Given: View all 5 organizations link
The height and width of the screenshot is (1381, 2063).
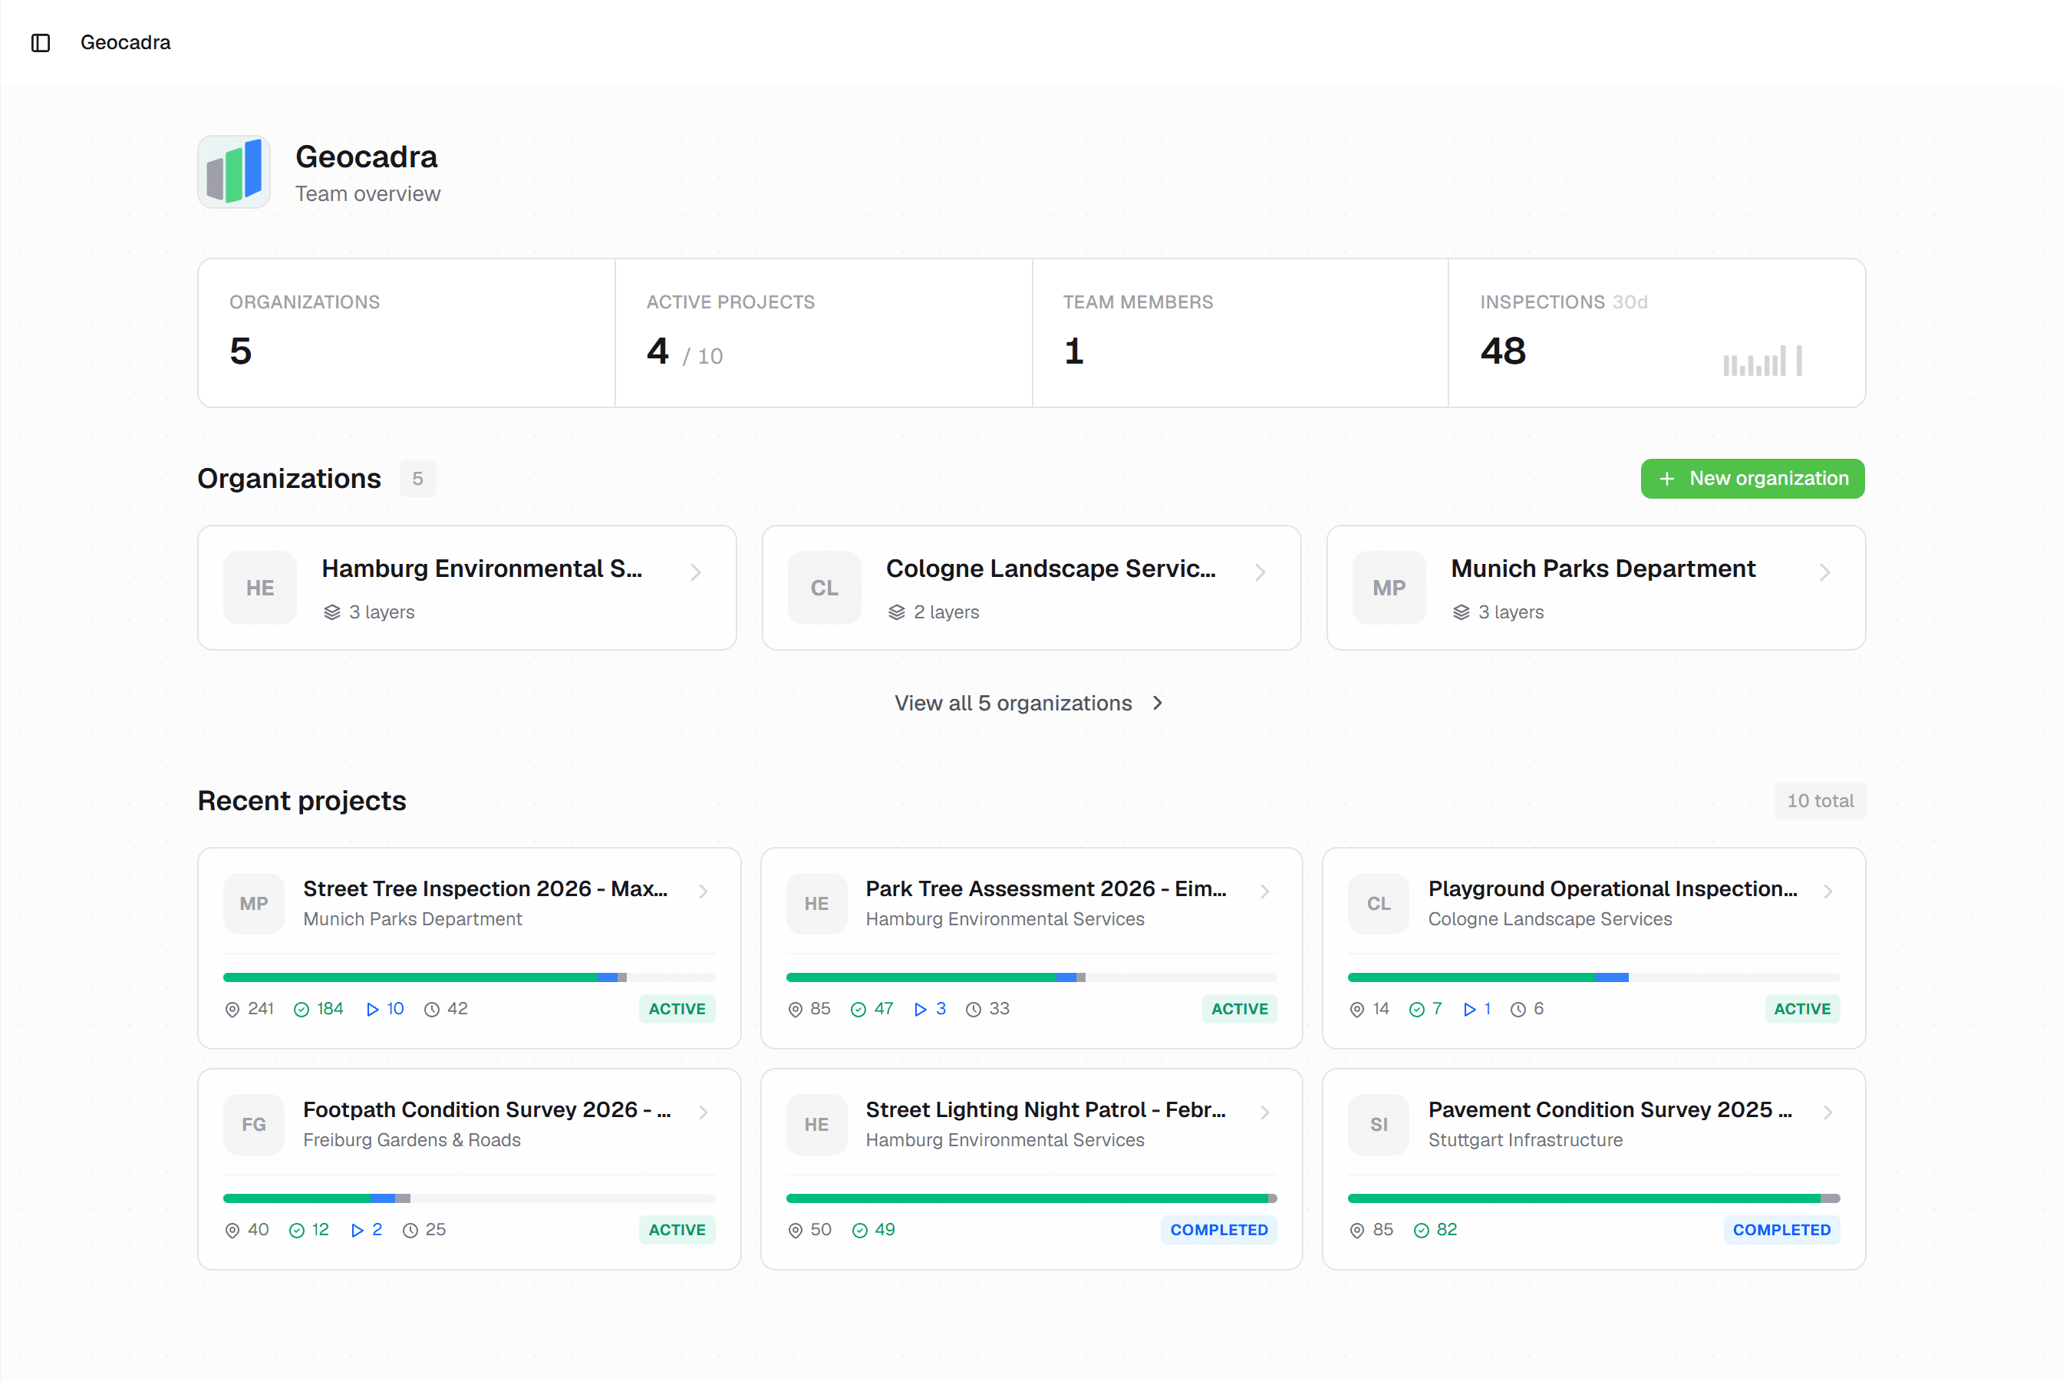Looking at the screenshot, I should tap(1031, 703).
